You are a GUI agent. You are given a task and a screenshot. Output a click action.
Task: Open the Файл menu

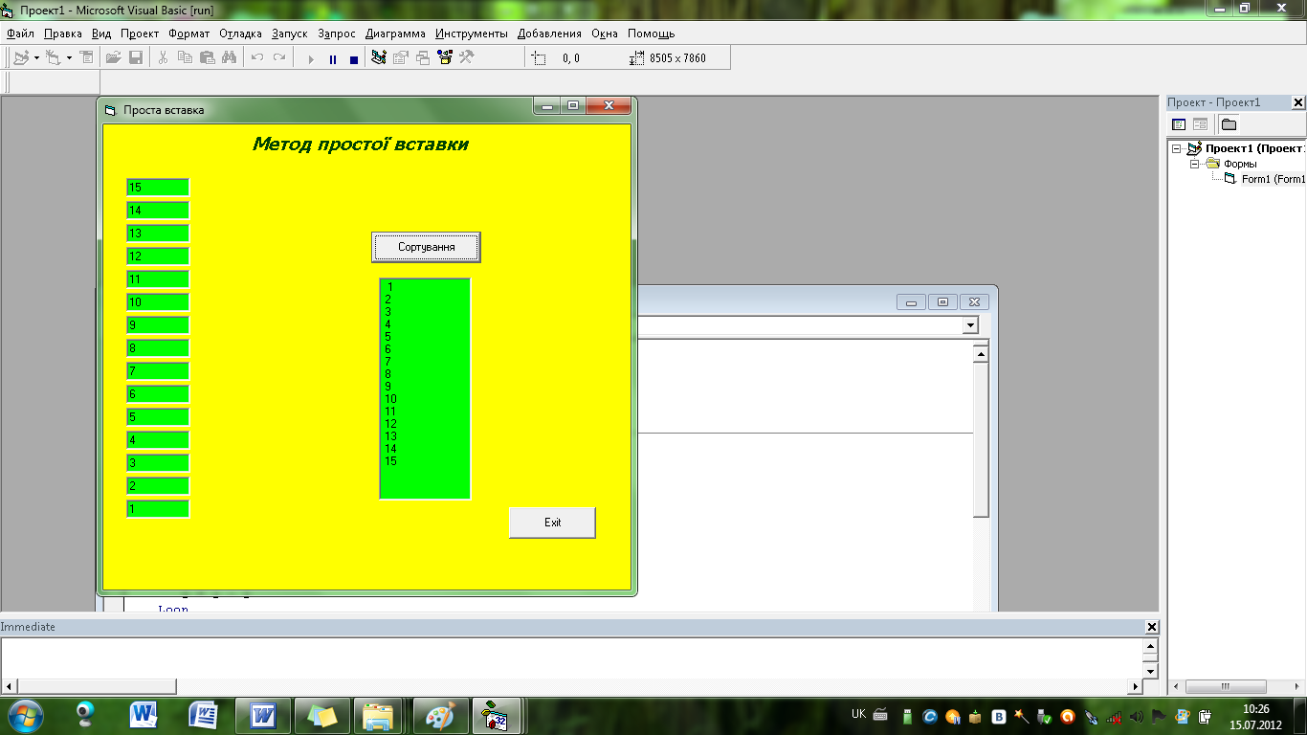[x=20, y=33]
